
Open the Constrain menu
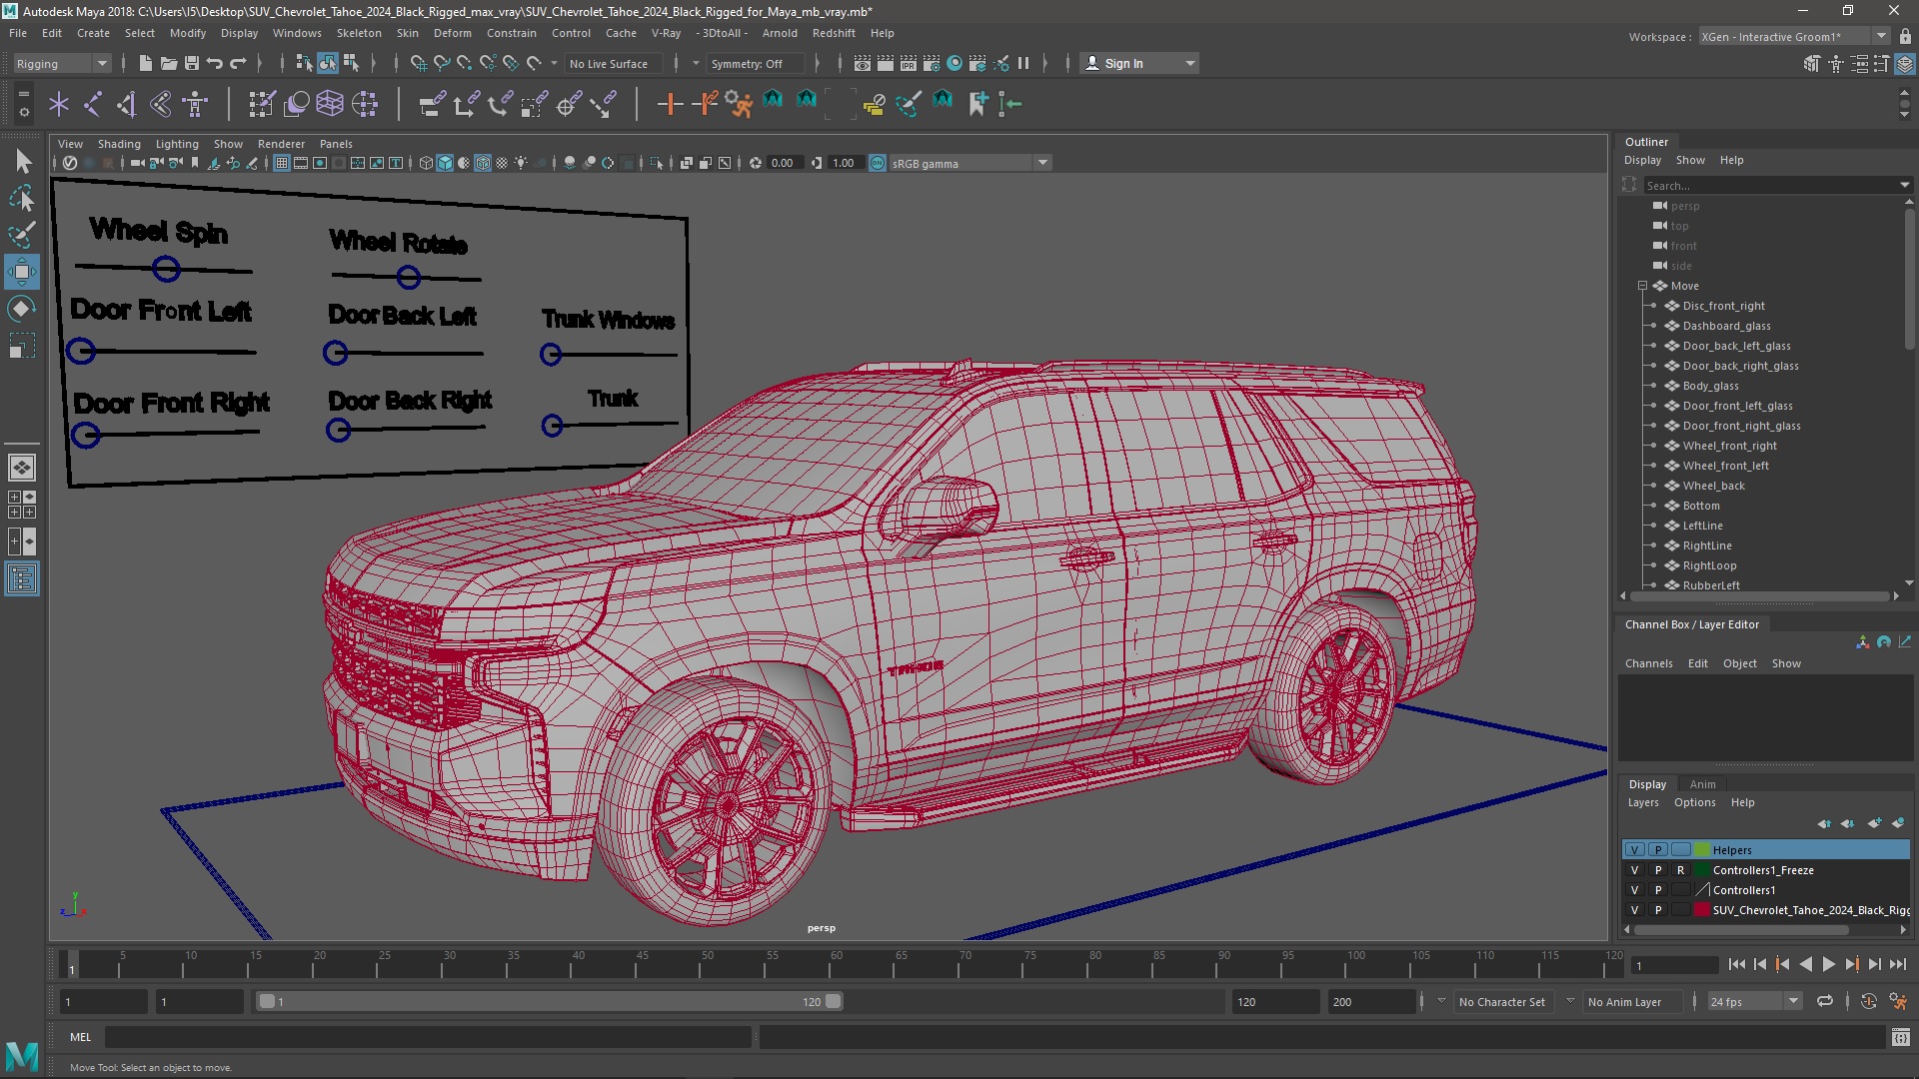511,33
